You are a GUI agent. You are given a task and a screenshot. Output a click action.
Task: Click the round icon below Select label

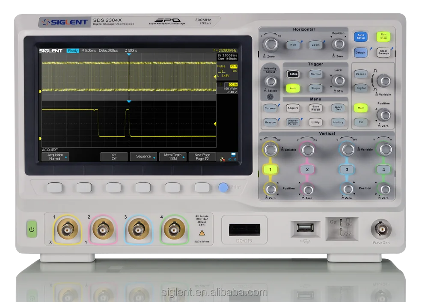point(270,97)
